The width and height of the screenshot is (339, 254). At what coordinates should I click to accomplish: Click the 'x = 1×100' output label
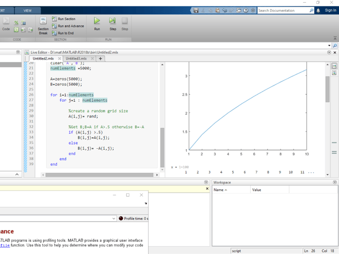pyautogui.click(x=180, y=167)
